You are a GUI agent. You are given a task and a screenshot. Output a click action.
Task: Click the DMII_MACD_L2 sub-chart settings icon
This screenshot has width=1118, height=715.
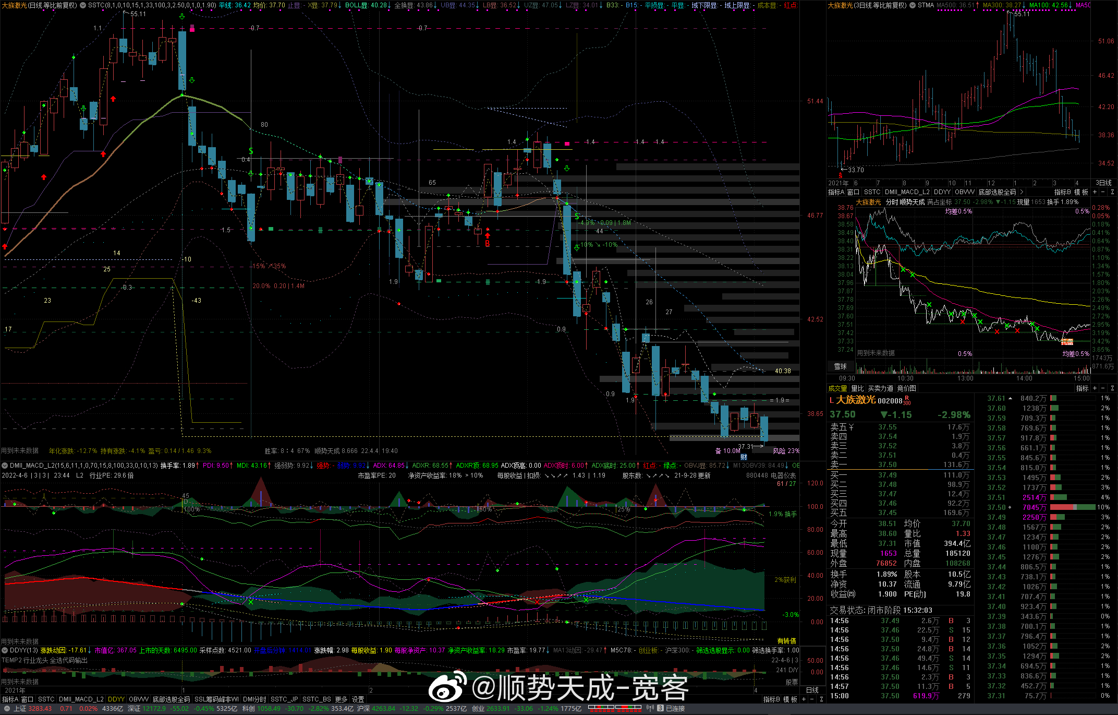point(5,465)
